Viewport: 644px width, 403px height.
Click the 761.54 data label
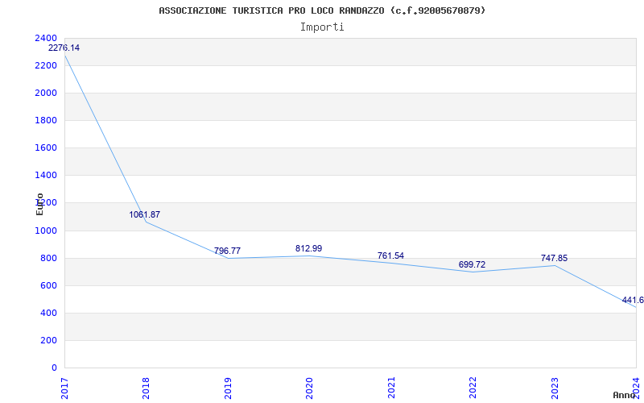click(x=390, y=256)
